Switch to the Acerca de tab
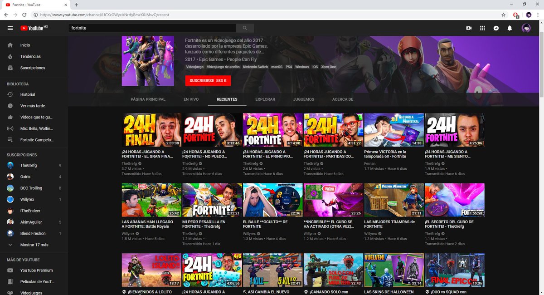 pyautogui.click(x=343, y=99)
